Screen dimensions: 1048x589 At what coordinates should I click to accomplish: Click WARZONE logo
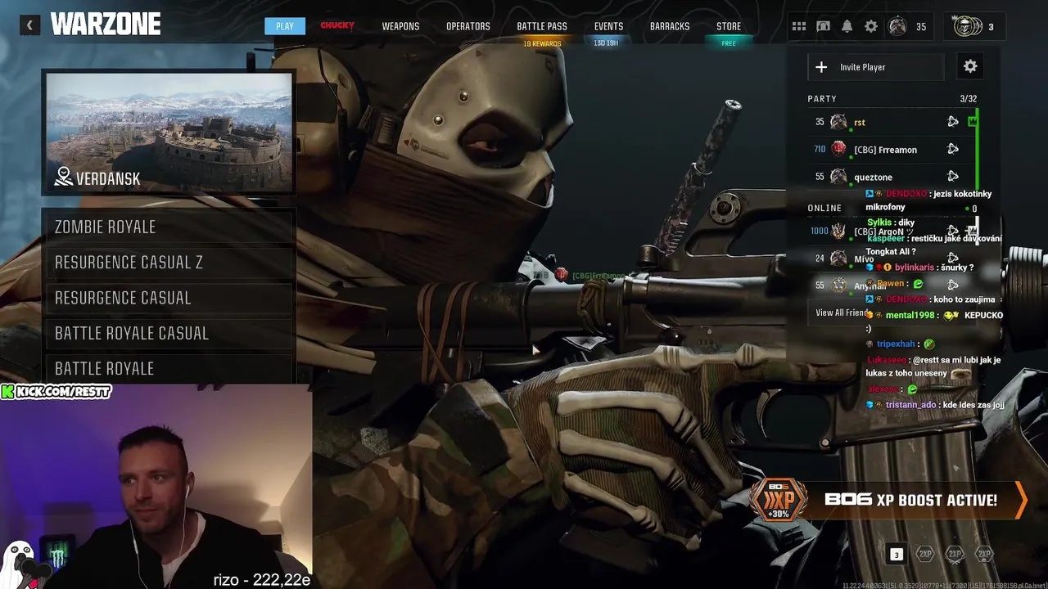click(x=106, y=25)
